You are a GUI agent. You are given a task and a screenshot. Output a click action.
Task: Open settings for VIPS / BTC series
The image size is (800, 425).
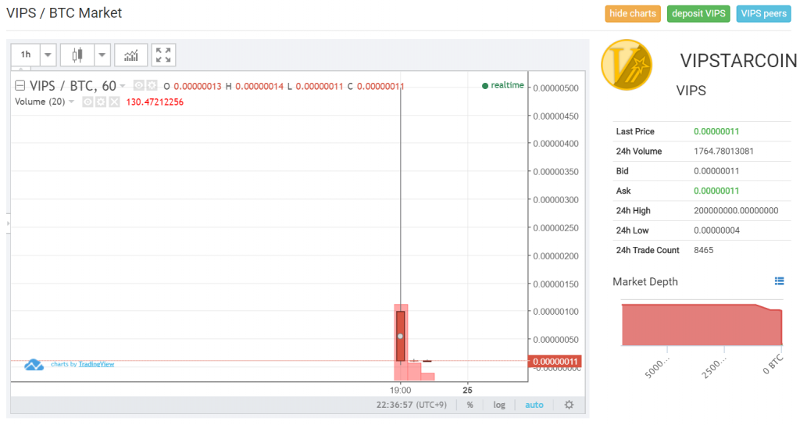click(x=152, y=85)
